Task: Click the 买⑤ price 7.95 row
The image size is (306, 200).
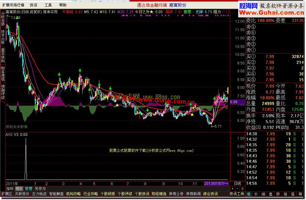Action: click(275, 80)
